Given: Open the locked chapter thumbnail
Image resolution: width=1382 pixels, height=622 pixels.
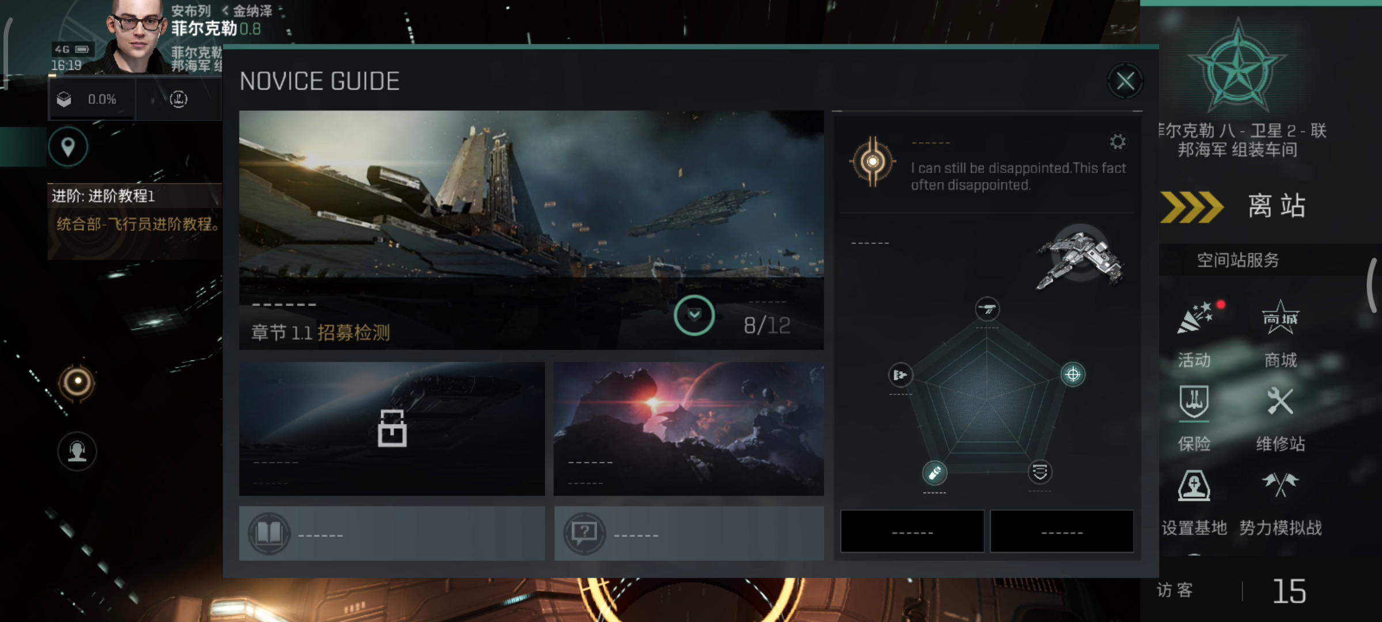Looking at the screenshot, I should click(392, 428).
